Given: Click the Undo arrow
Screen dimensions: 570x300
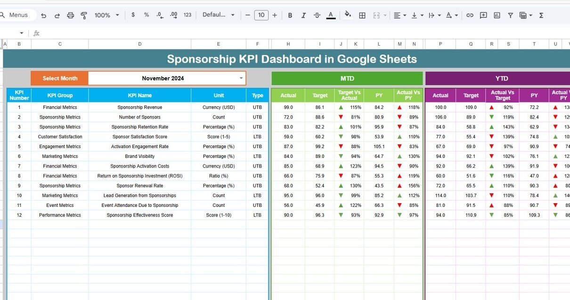Looking at the screenshot, I should tap(44, 15).
